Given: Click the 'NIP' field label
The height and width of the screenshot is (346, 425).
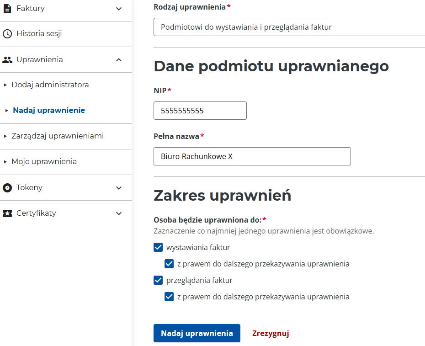Looking at the screenshot, I should tap(160, 90).
